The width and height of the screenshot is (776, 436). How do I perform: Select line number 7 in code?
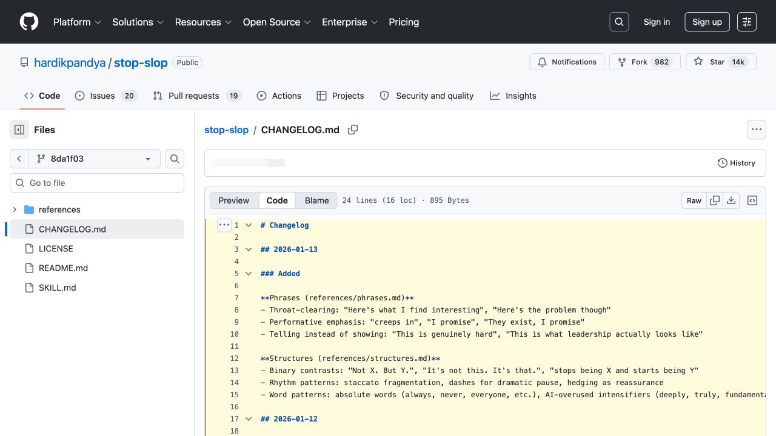236,298
